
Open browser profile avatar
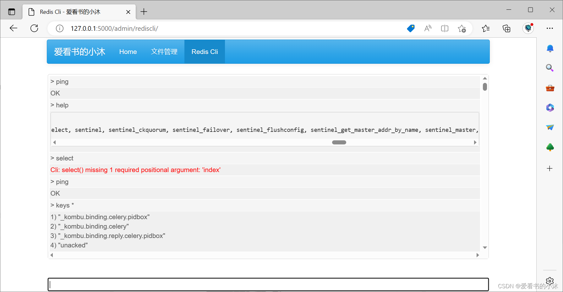pyautogui.click(x=528, y=28)
